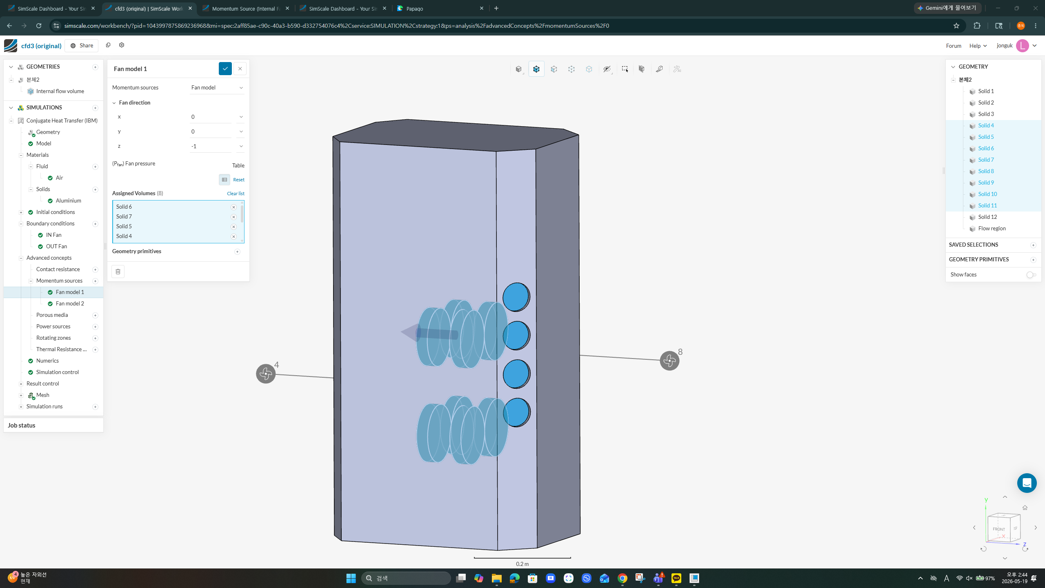Select the box selection tool in viewer toolbar
The height and width of the screenshot is (588, 1045).
pos(625,69)
